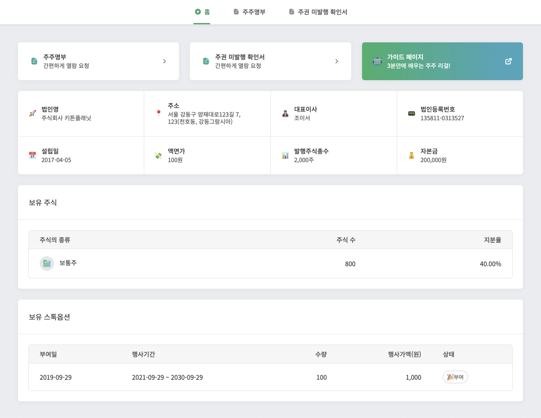This screenshot has width=541, height=418.
Task: Click the folder icon beside 보통주
Action: pos(47,264)
